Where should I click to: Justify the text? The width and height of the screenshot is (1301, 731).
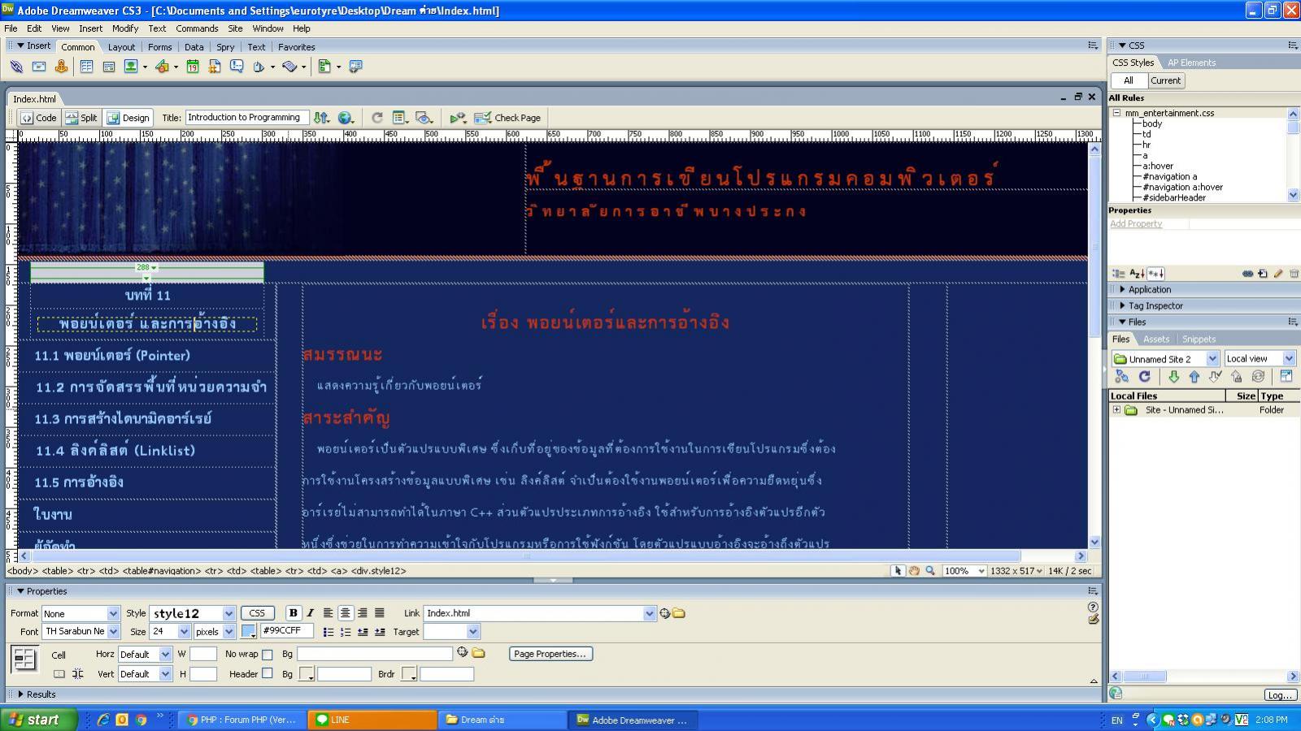(380, 613)
